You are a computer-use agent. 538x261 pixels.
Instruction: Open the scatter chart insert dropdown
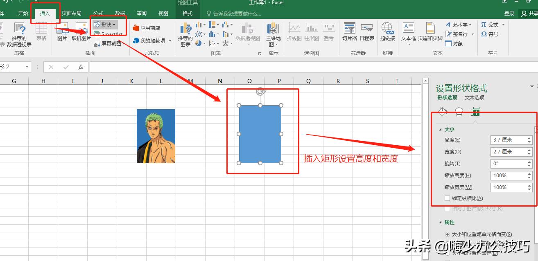(214, 43)
